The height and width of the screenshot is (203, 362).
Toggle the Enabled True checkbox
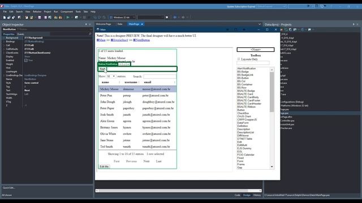click(26, 60)
